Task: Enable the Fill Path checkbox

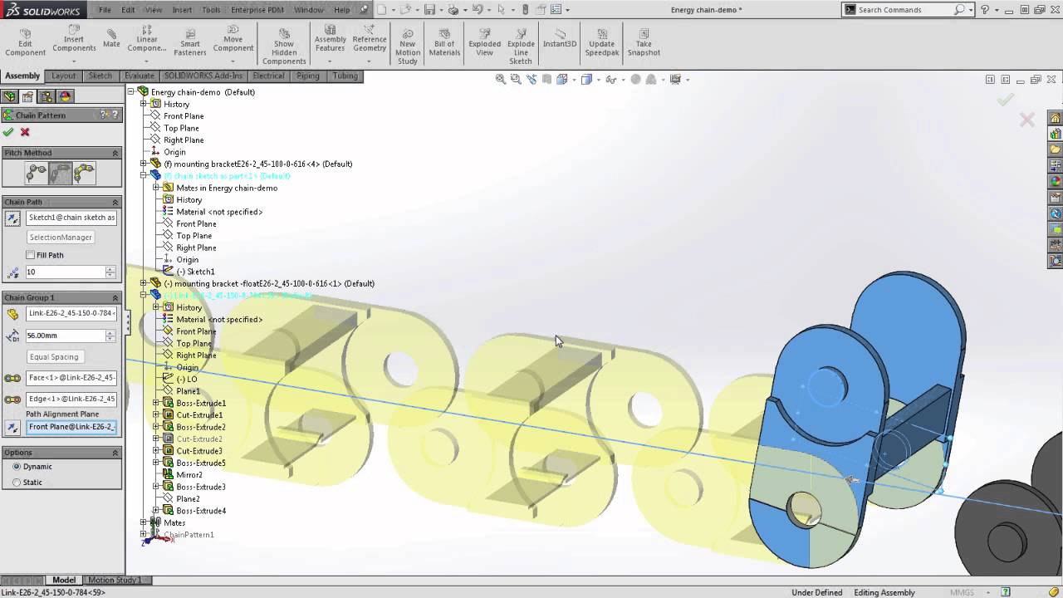Action: tap(31, 255)
